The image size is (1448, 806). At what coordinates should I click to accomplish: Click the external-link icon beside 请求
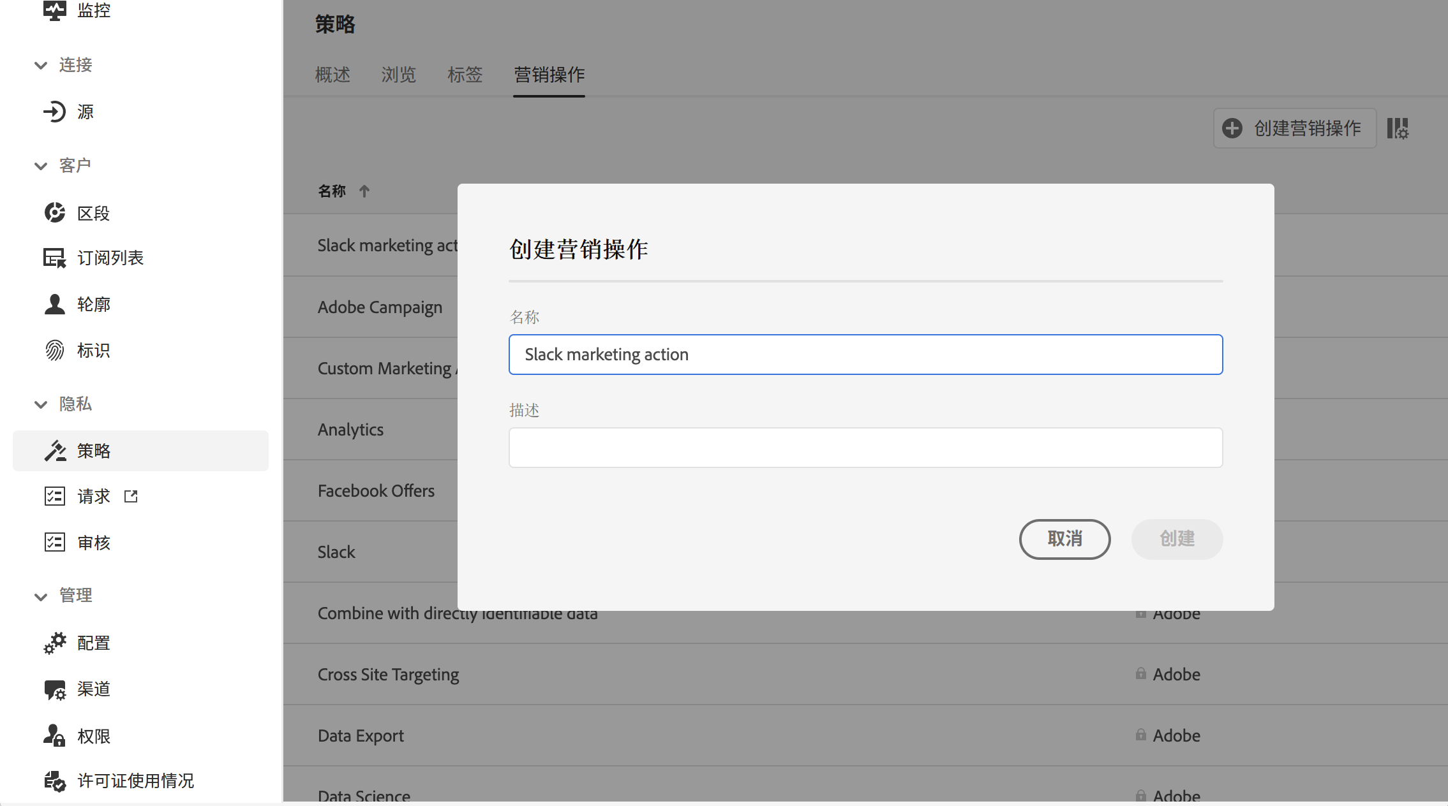pos(131,496)
